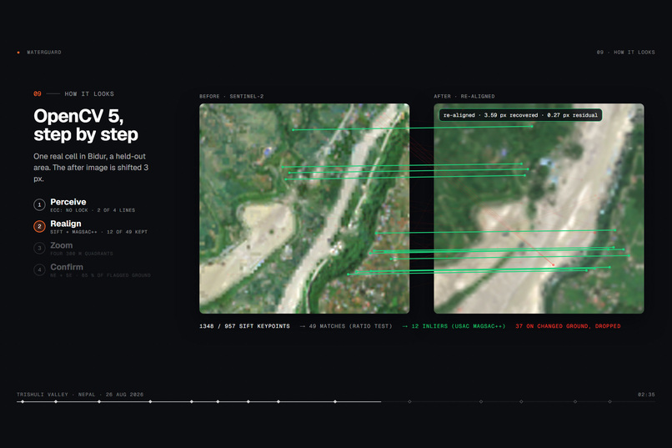Click the 'FOUR 300 M QUADRANTS' subtext
Screen dimensions: 672x448
pos(82,254)
